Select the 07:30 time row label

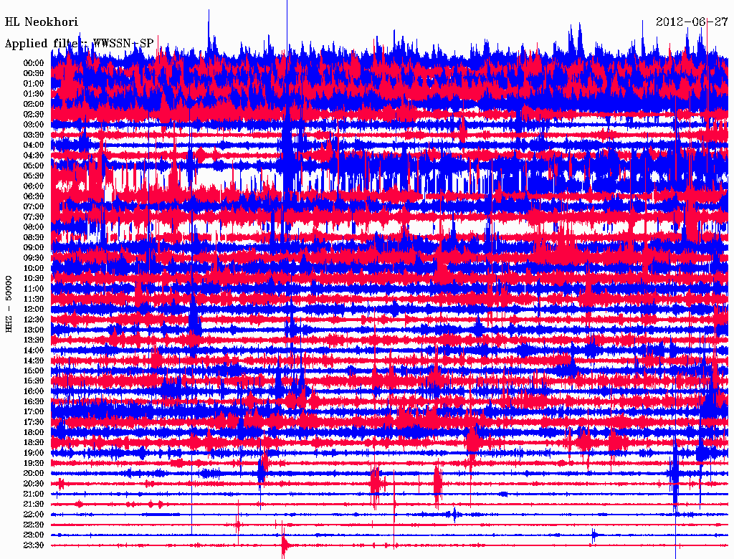coord(34,217)
